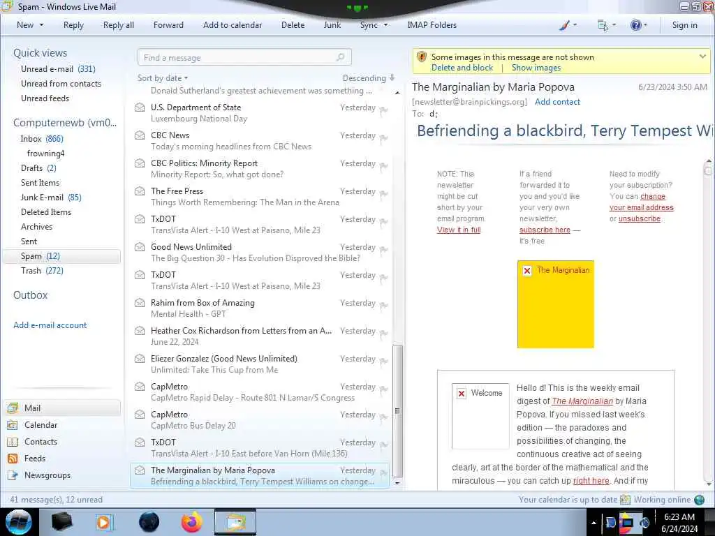Flag the CBC Politics Minority Report message
Viewport: 715px width, 536px height.
tap(383, 166)
